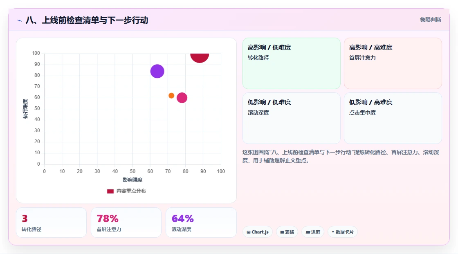Click the 64% 滚动深度 stat card
This screenshot has width=458, height=254.
(201, 223)
